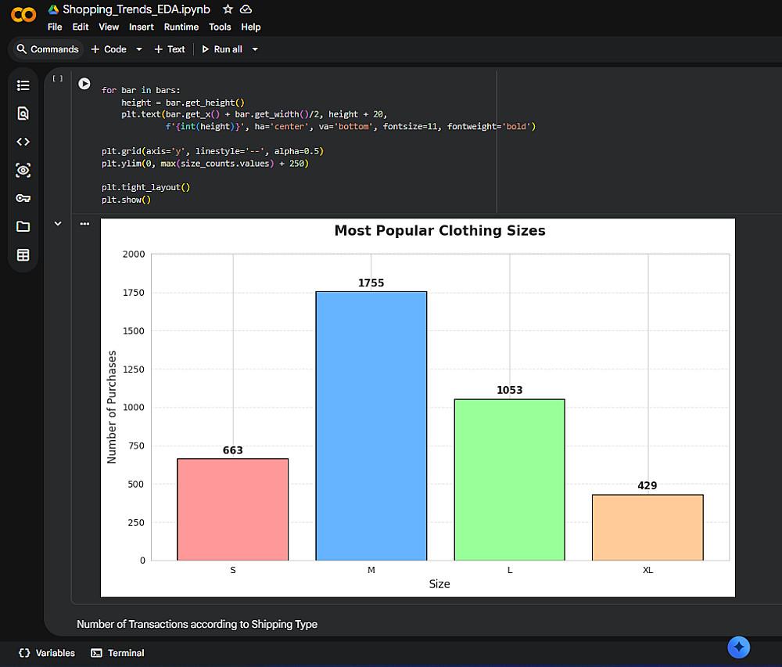Click the chart title Most Popular Clothing Sizes

[x=439, y=231]
